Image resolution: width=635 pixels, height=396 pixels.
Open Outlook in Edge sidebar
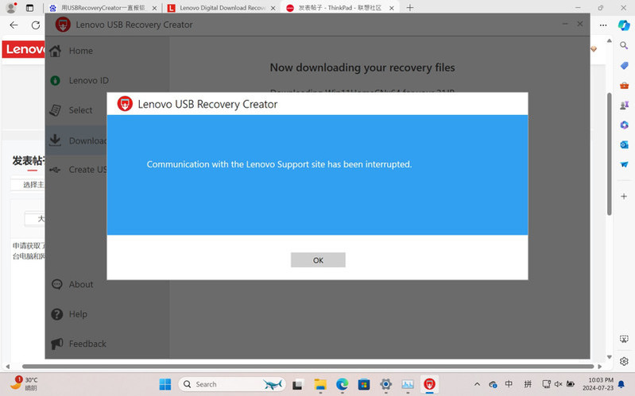pos(624,144)
